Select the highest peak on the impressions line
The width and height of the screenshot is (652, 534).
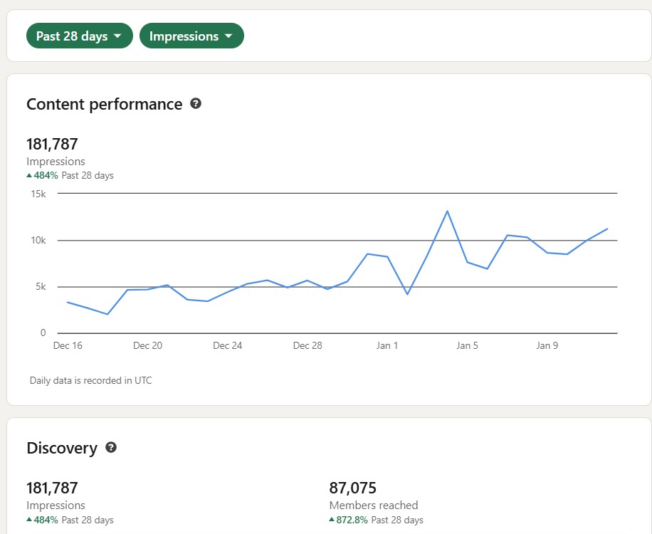(x=447, y=211)
